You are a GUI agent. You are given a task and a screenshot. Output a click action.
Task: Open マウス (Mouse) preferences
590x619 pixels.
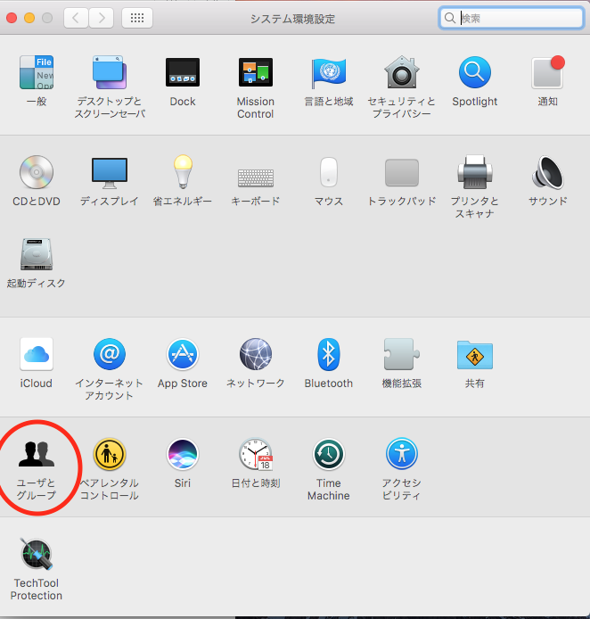click(329, 172)
